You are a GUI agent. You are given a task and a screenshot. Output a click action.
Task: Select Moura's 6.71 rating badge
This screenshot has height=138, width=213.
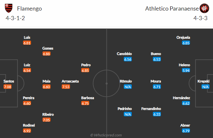click(x=157, y=87)
